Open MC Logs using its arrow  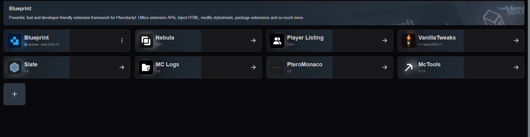pos(253,67)
